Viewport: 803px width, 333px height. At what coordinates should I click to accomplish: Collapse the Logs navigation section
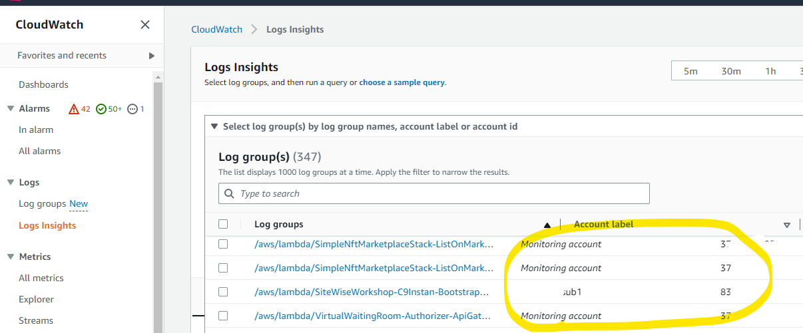(x=11, y=182)
